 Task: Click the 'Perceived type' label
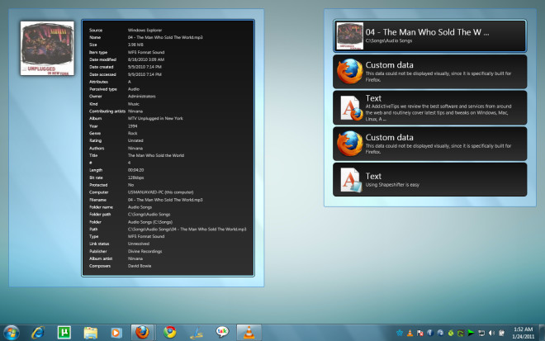coord(103,89)
